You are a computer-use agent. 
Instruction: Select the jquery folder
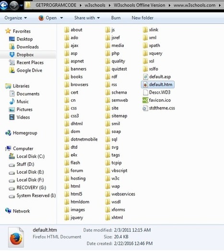73,217
